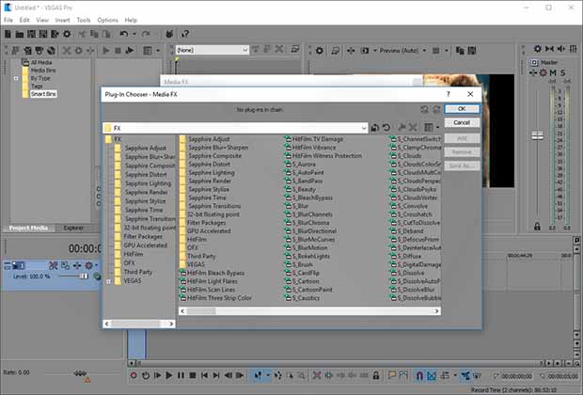Click Get Media from the Web globe icon
Image resolution: width=583 pixels, height=395 pixels.
(x=51, y=50)
